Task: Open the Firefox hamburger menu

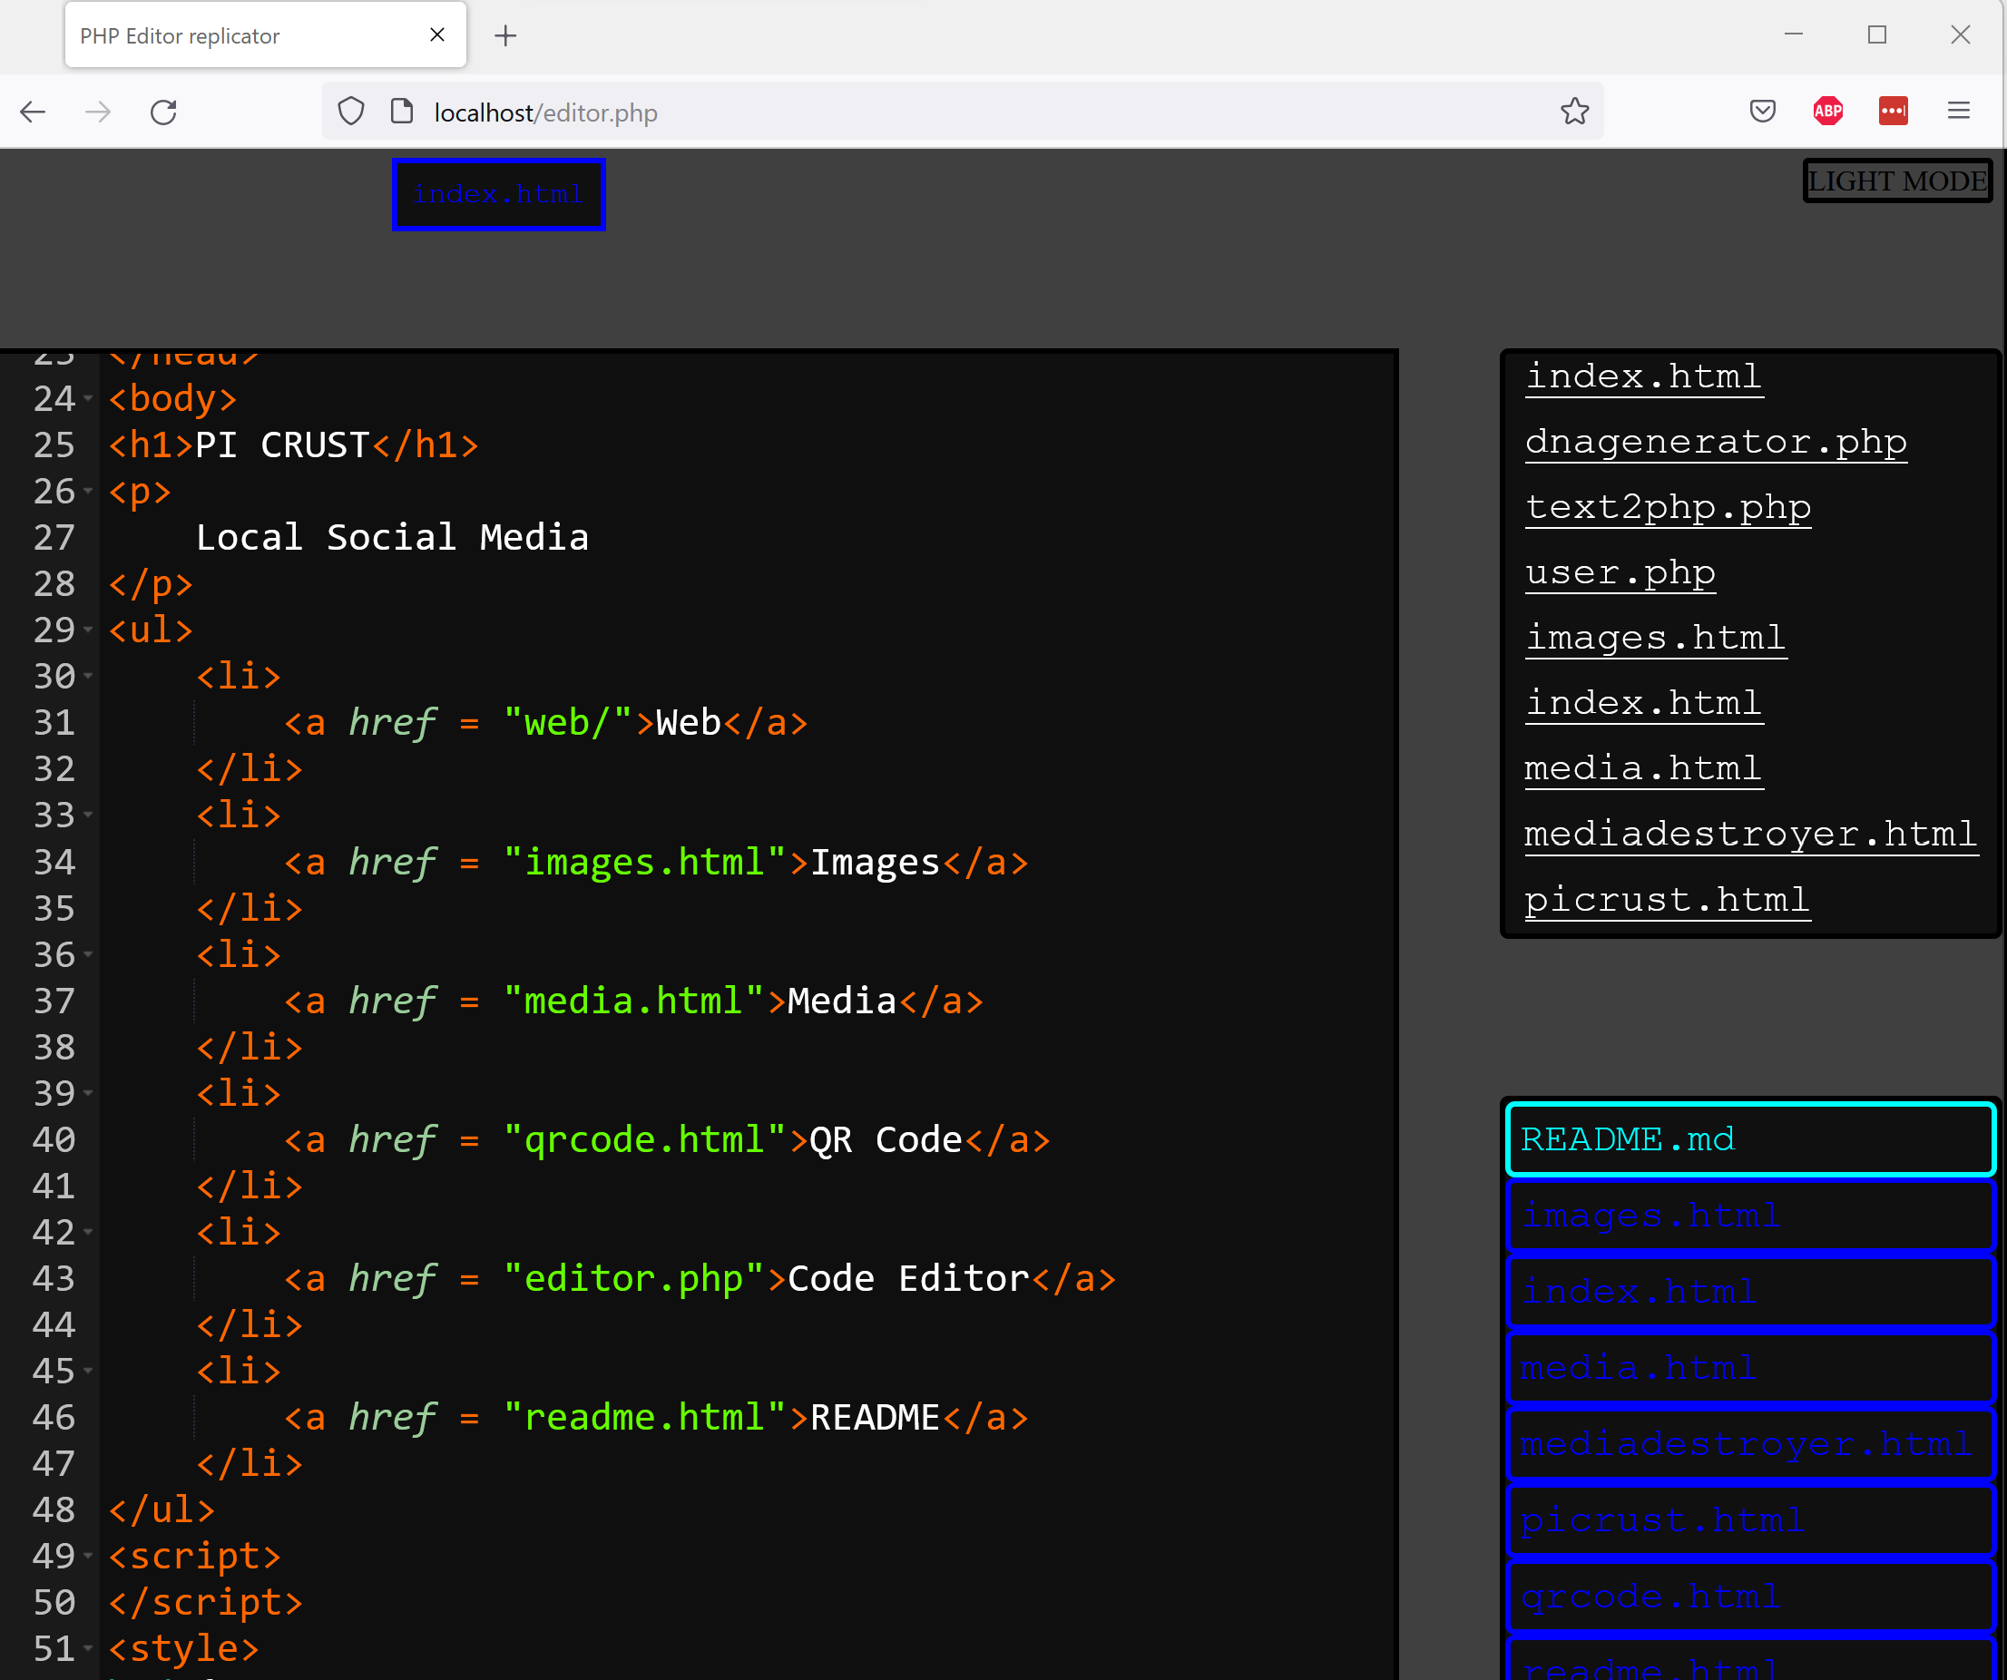Action: point(1958,112)
